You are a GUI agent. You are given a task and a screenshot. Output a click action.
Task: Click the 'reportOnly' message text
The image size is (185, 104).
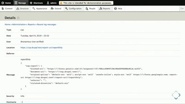pos(25,60)
